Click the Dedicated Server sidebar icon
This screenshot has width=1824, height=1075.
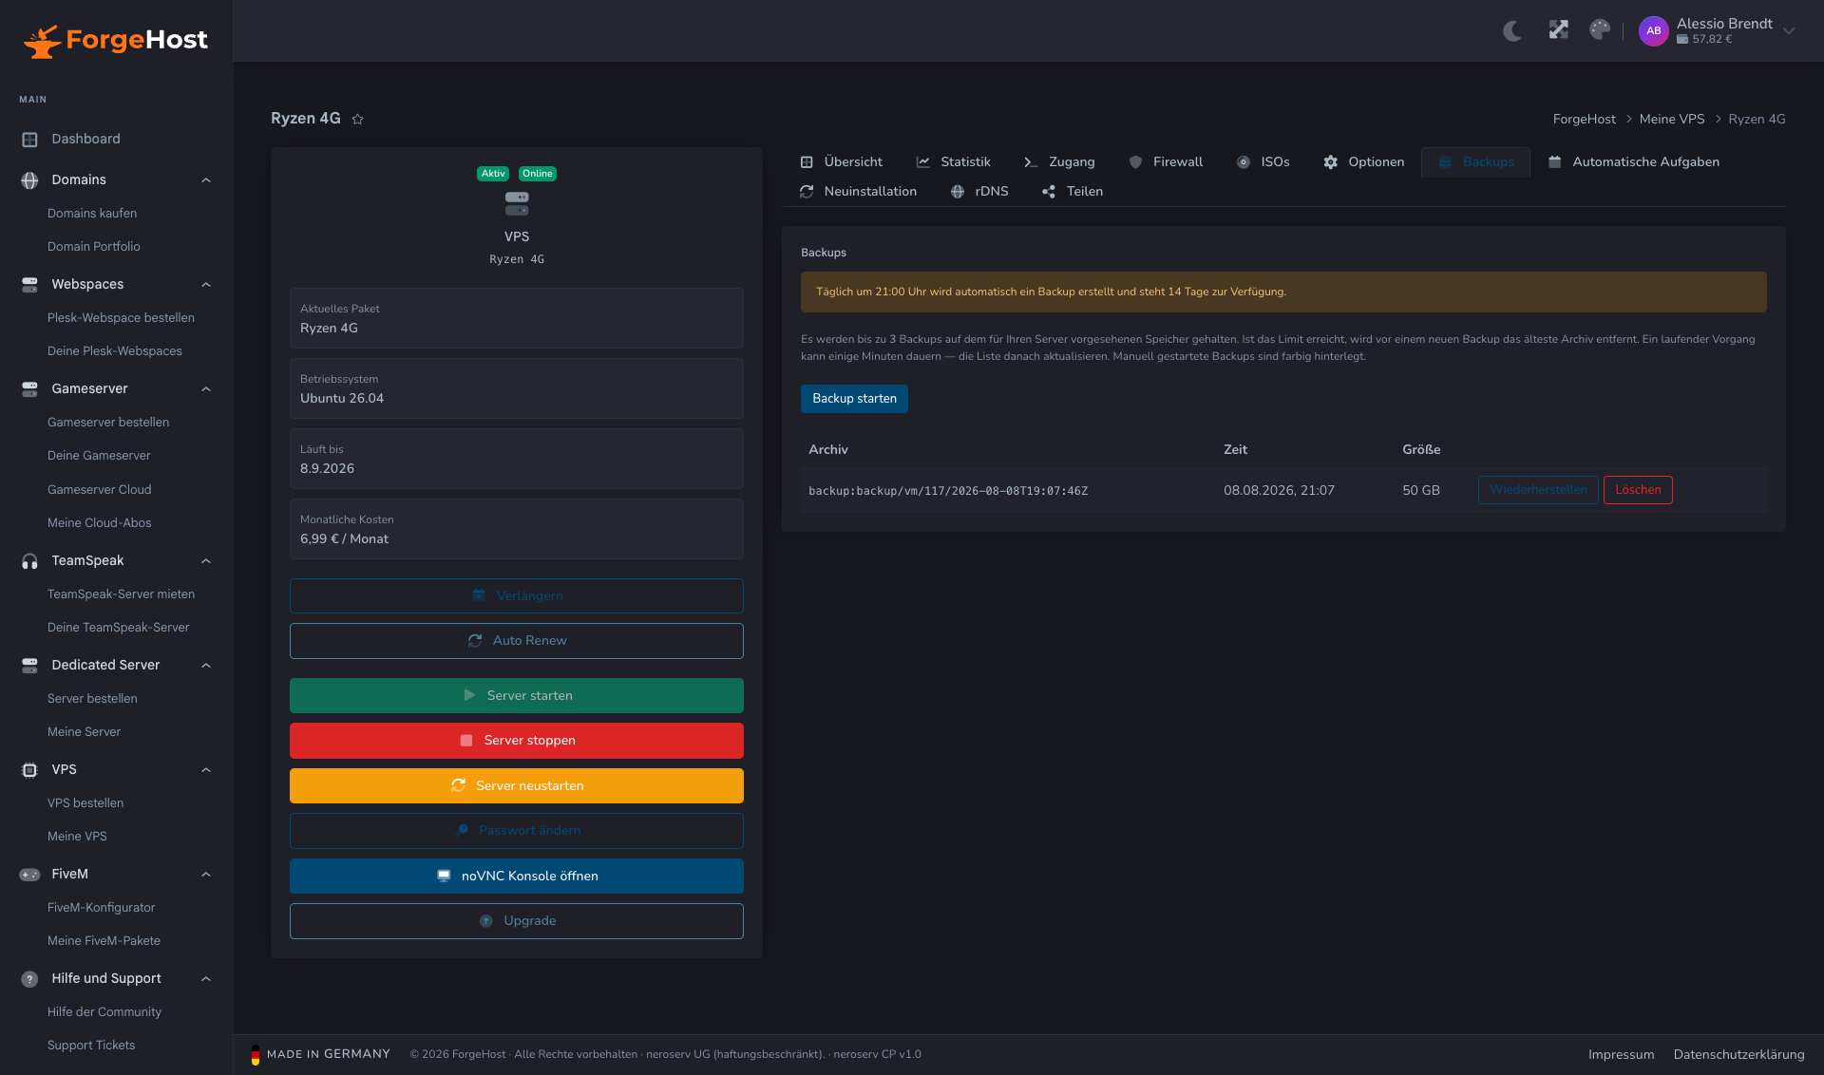(29, 666)
